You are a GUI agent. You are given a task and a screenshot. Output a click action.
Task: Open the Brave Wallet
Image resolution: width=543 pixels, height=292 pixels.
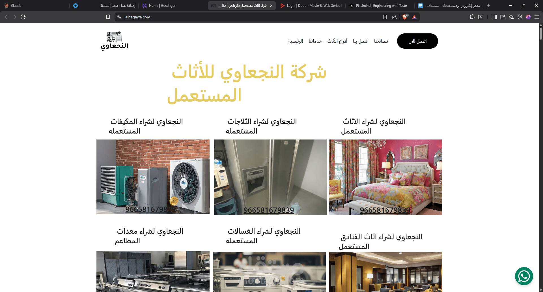[503, 17]
